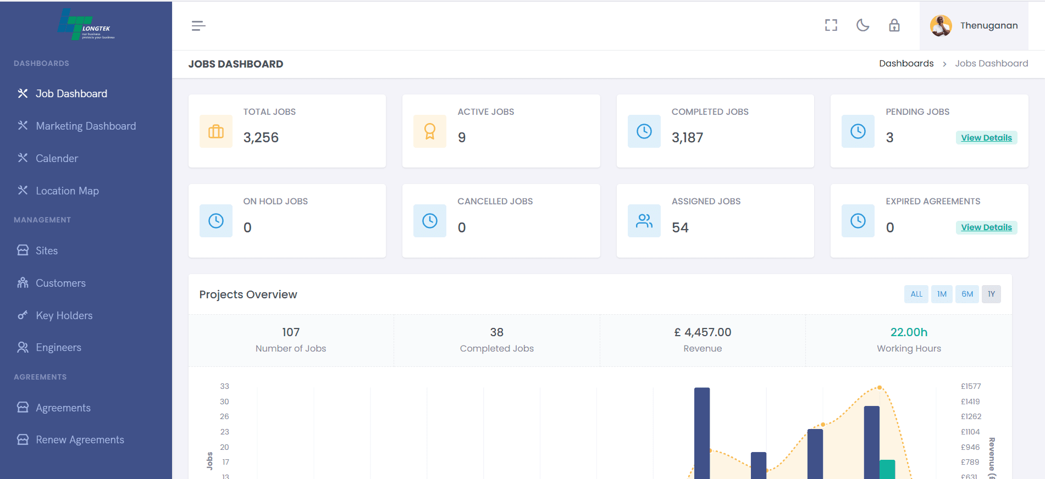The image size is (1045, 479).
Task: Click £ 4,457.00 Revenue stat
Action: [x=703, y=340]
